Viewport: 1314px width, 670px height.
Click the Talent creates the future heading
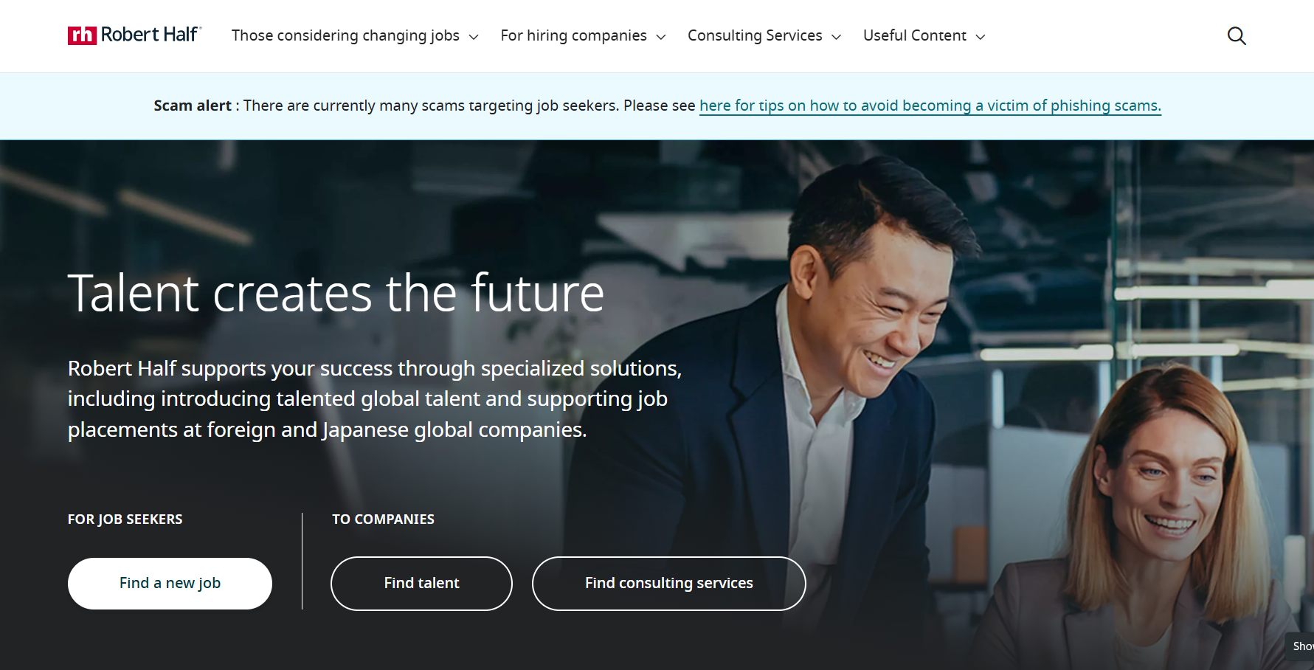click(336, 294)
